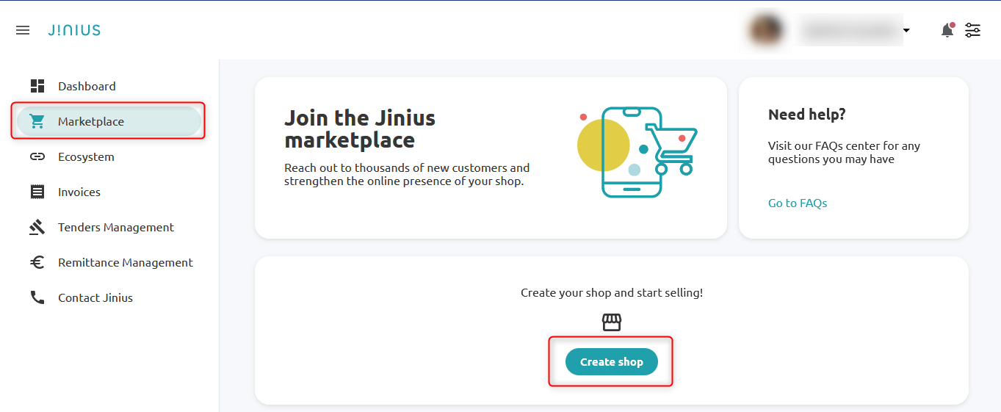Click the Remittance euro icon
The width and height of the screenshot is (1001, 412).
(37, 262)
